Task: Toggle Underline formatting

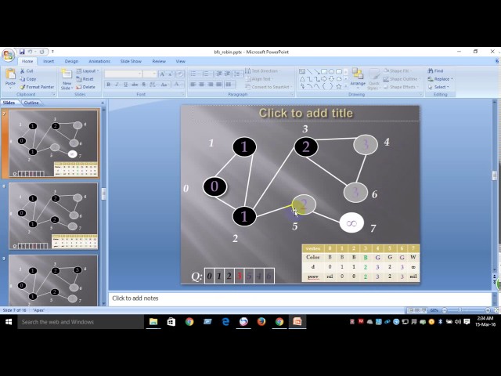Action: (x=125, y=85)
